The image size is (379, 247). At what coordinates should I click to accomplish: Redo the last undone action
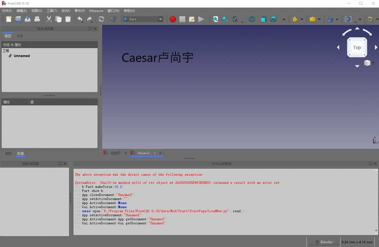point(90,19)
